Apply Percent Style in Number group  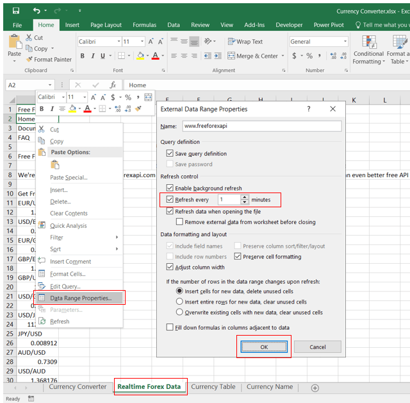tap(309, 56)
